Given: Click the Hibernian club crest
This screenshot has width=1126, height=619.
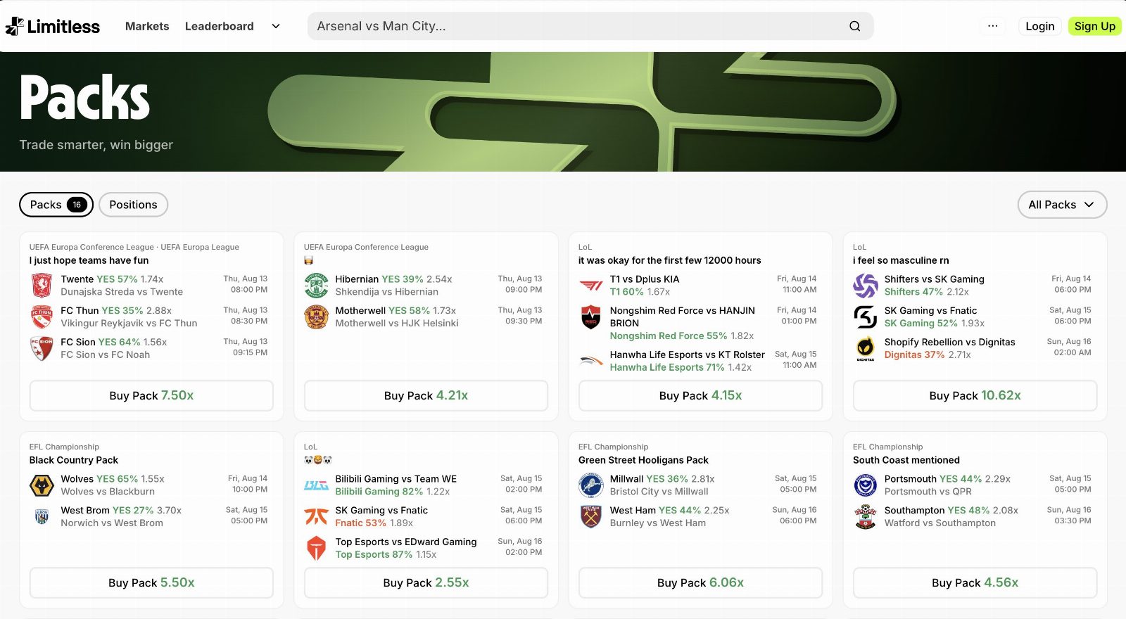Looking at the screenshot, I should click(316, 286).
